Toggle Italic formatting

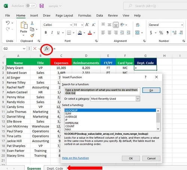52,33
